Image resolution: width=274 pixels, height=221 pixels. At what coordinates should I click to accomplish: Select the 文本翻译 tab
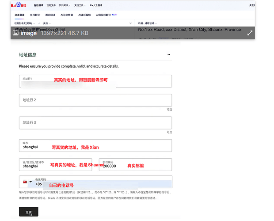tap(19, 15)
